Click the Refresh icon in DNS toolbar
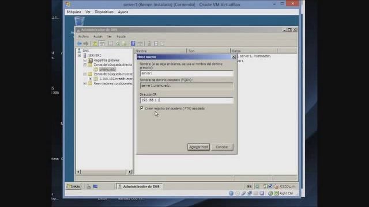 pos(118,44)
